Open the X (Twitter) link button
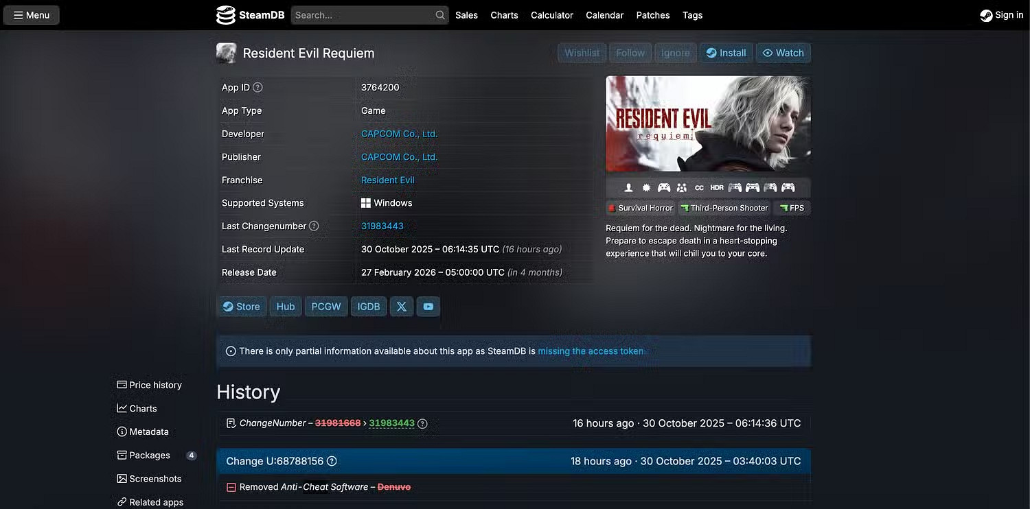 coord(402,307)
